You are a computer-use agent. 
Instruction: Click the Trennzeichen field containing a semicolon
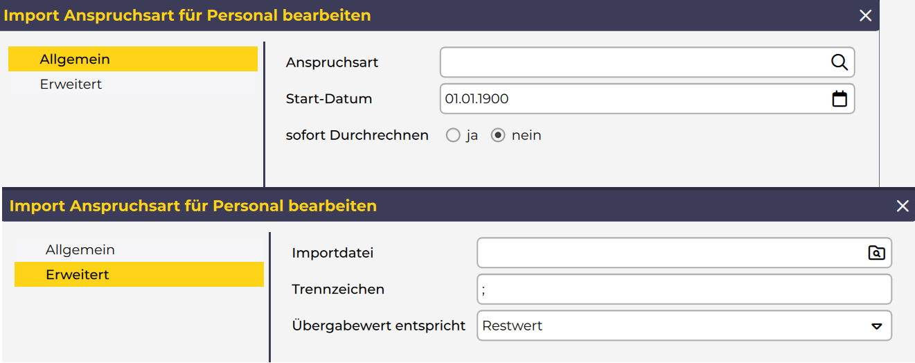(x=684, y=290)
